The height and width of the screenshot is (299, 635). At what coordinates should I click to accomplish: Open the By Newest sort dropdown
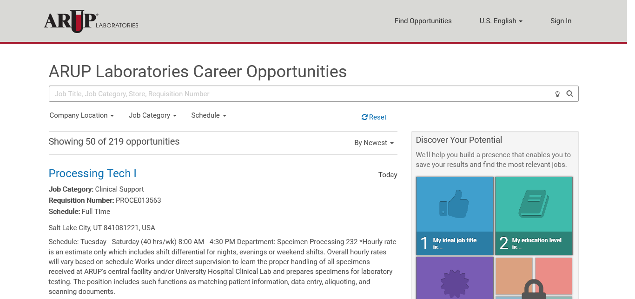[x=374, y=143]
